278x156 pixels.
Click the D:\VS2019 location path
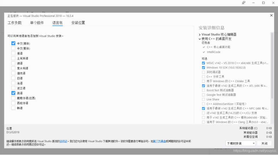[13, 132]
